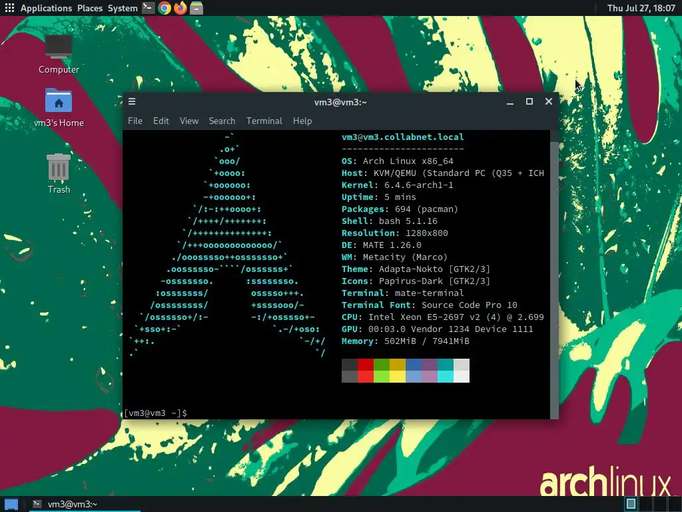Click the 'CPU: Intel Xeon E5-2697' line

click(443, 317)
